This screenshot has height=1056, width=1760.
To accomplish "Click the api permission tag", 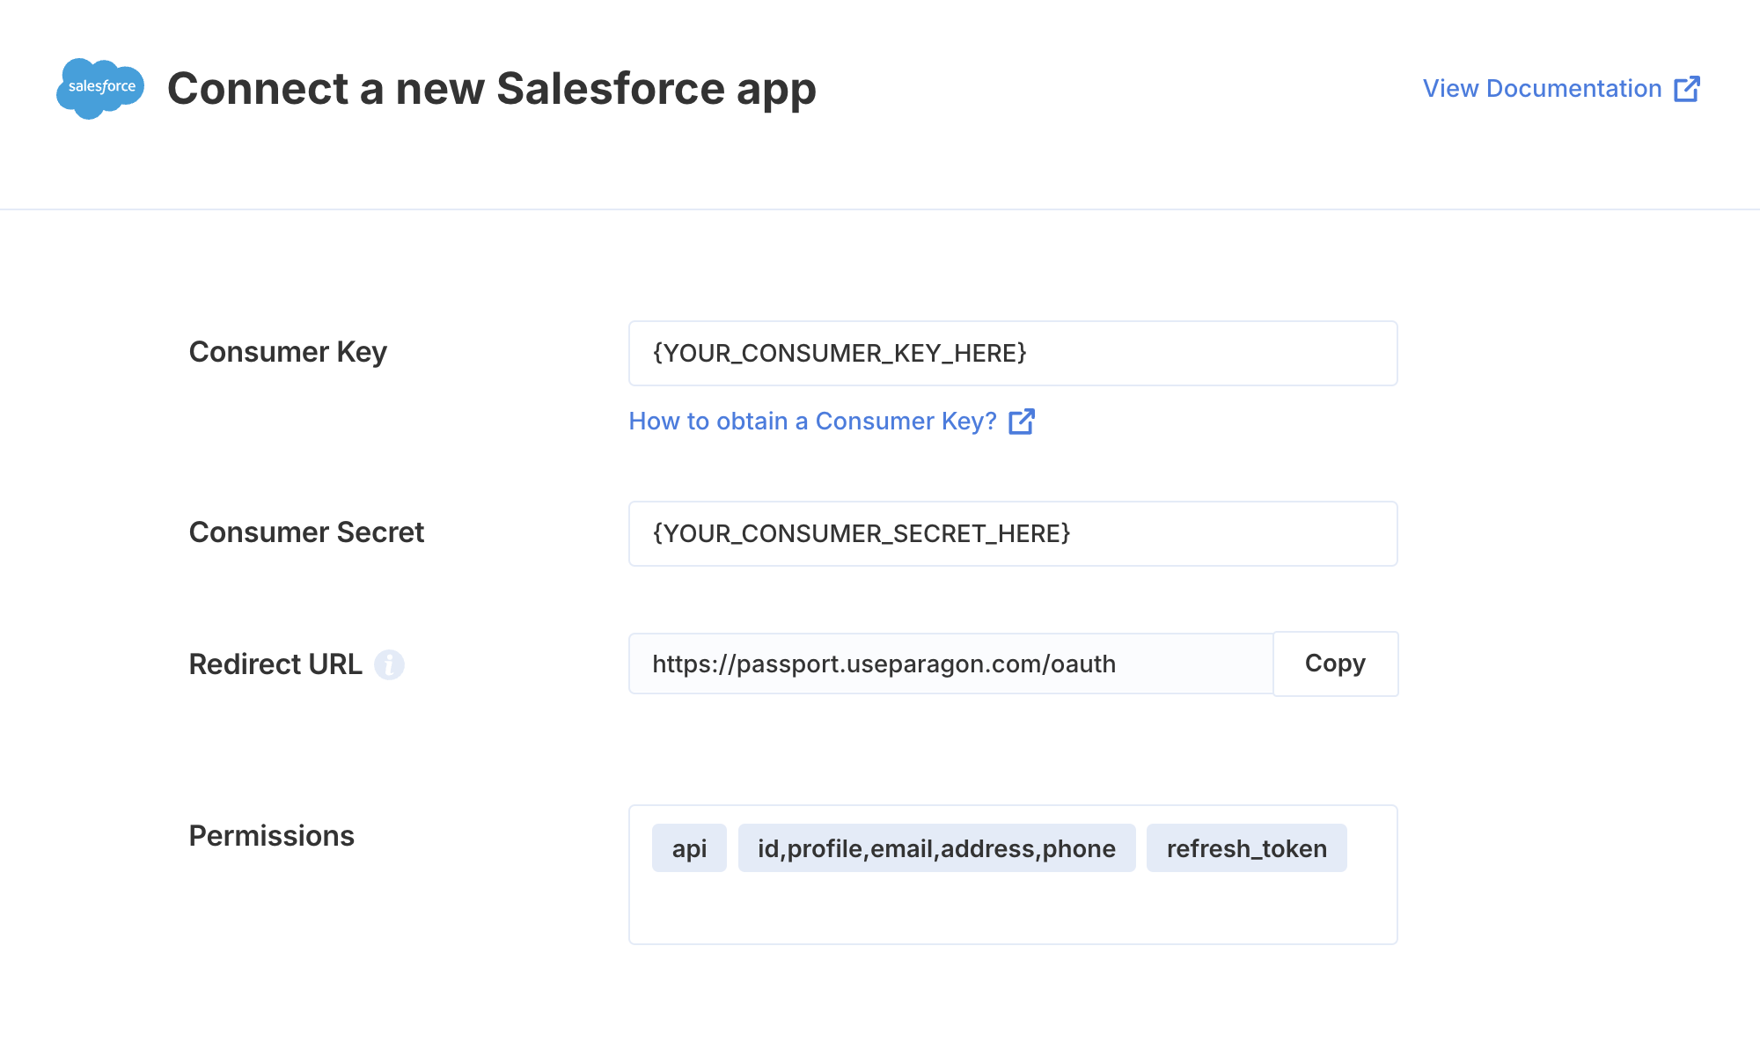I will 689,848.
